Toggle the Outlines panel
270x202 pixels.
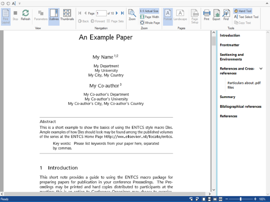[x=54, y=17]
